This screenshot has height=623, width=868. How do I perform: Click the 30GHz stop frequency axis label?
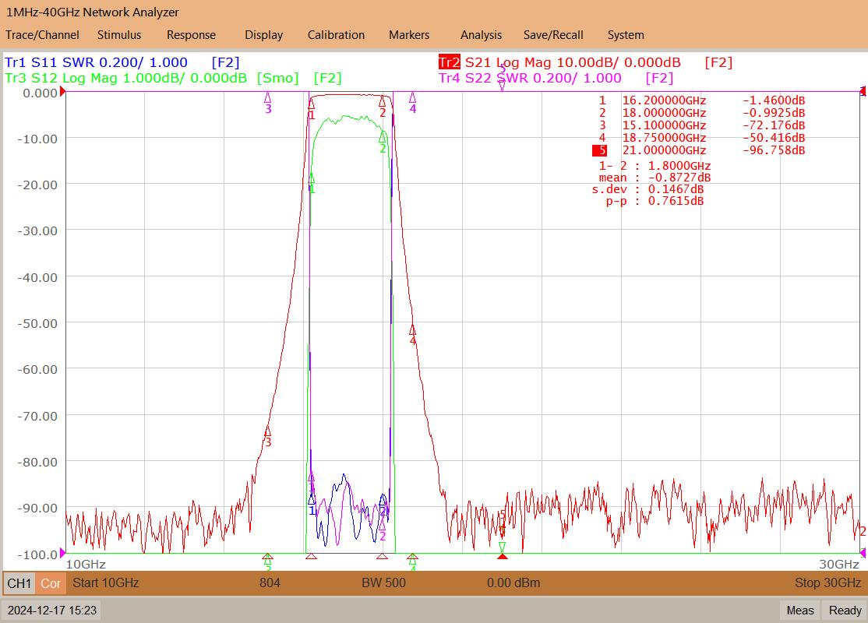pyautogui.click(x=839, y=565)
